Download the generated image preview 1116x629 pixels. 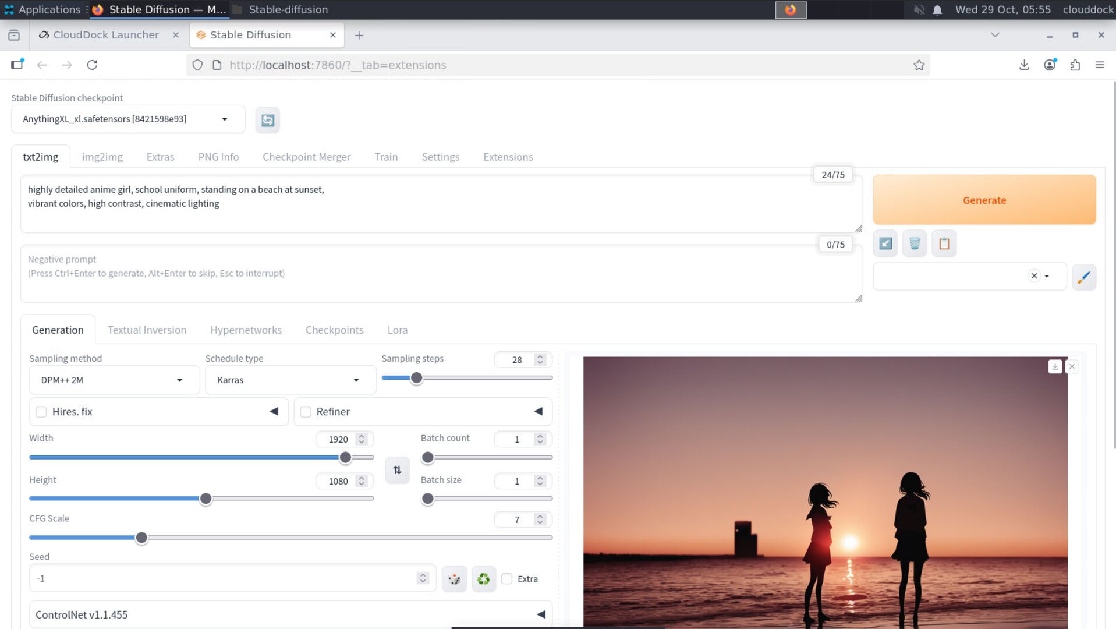(x=1054, y=367)
